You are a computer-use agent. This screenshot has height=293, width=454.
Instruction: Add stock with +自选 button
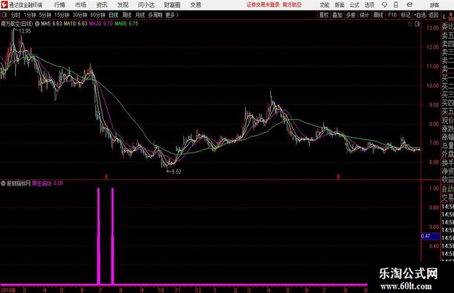click(420, 15)
